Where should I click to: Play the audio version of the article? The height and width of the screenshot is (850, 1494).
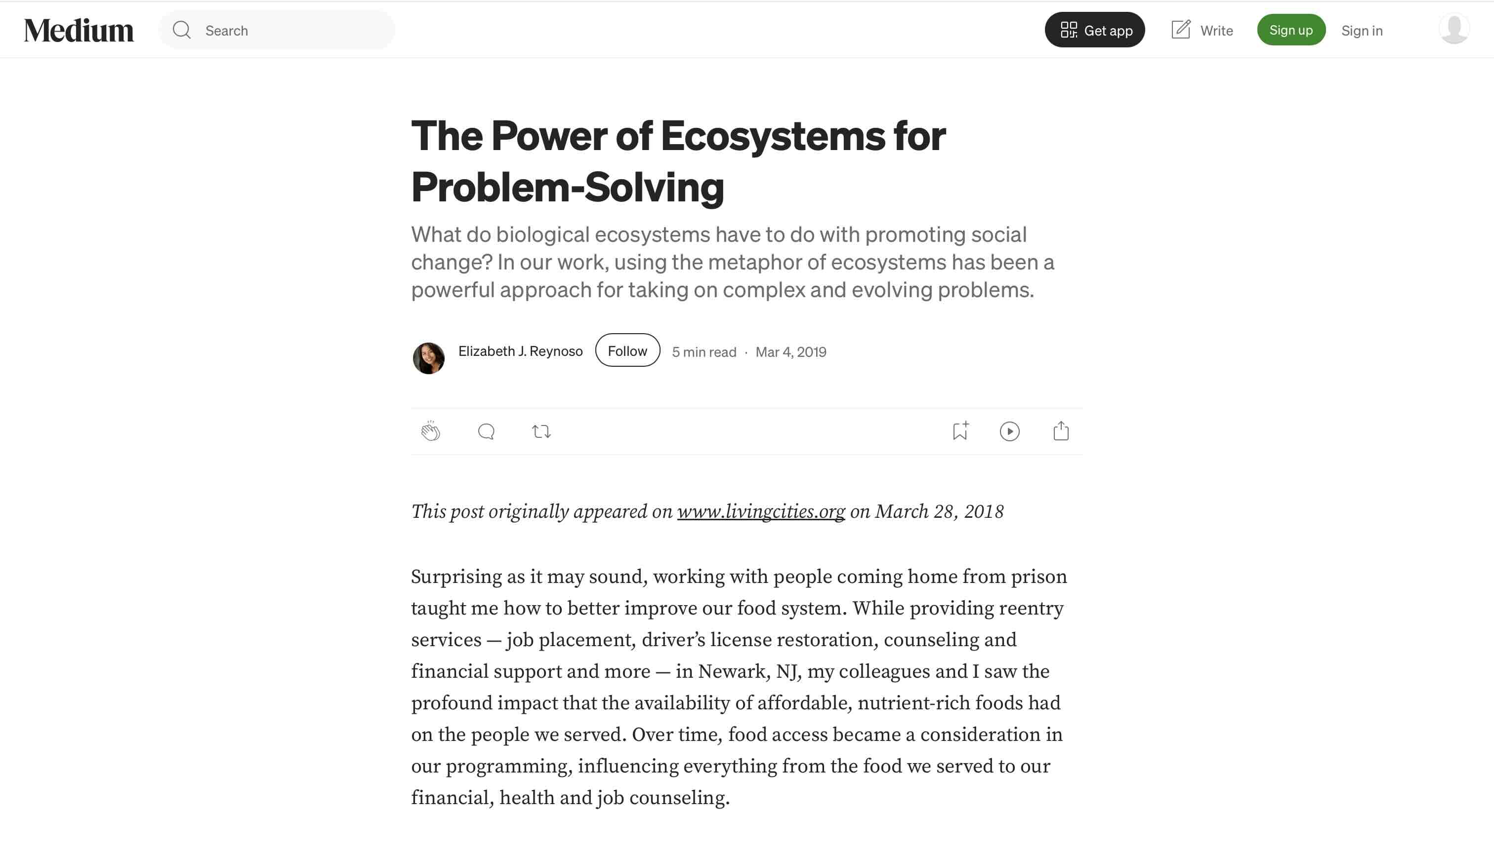pos(1010,431)
